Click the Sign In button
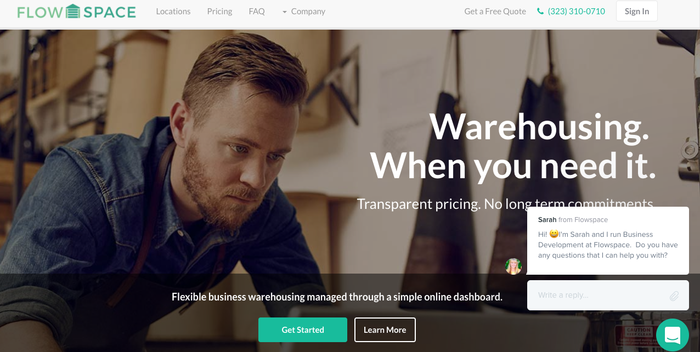This screenshot has height=352, width=700. 637,12
